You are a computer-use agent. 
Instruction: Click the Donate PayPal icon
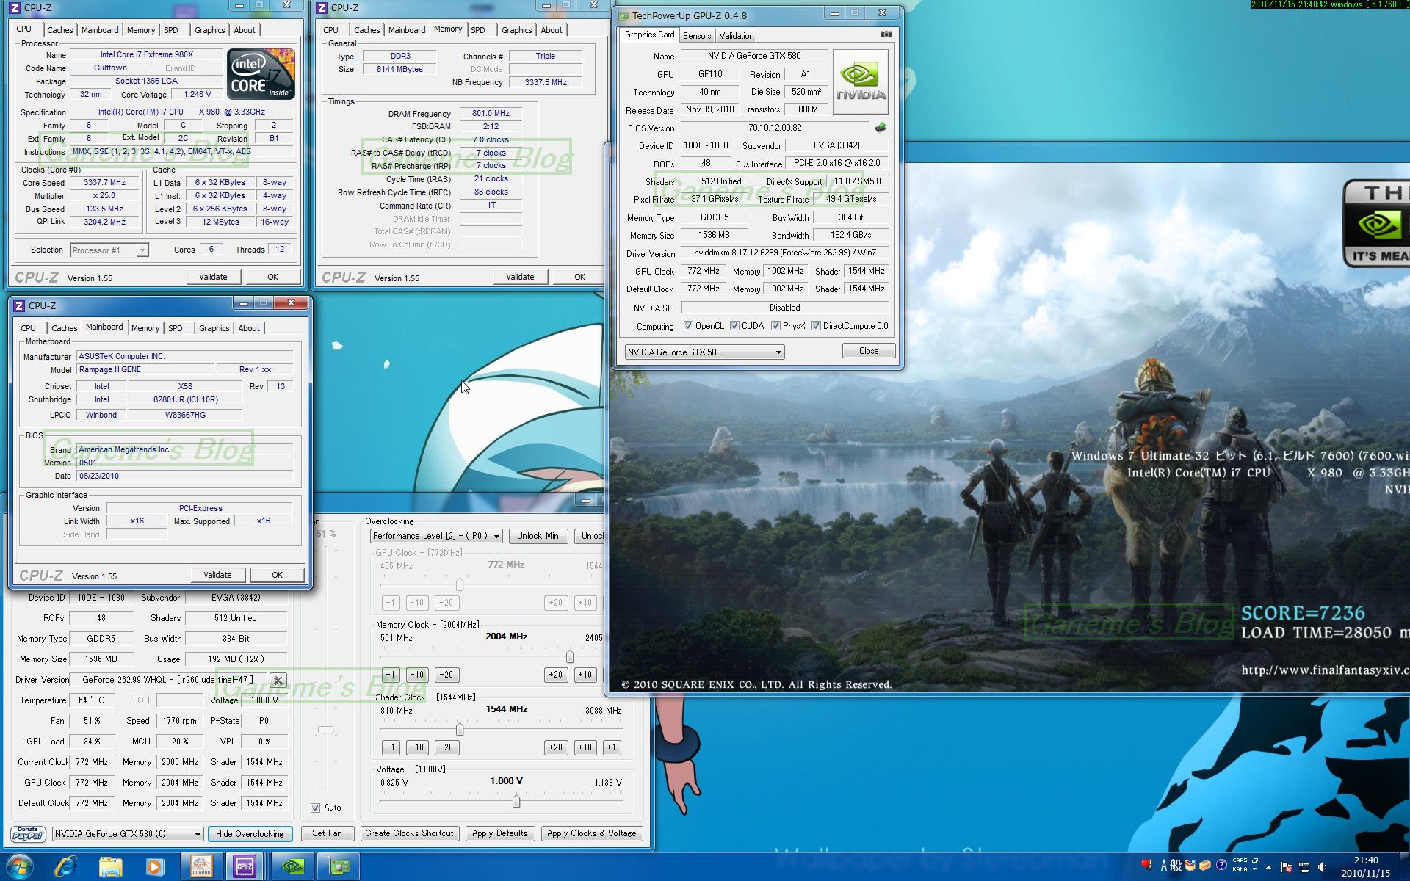click(x=28, y=833)
